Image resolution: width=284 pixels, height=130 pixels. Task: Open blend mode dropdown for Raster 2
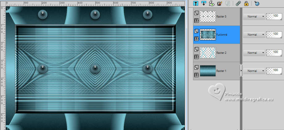click(x=254, y=53)
